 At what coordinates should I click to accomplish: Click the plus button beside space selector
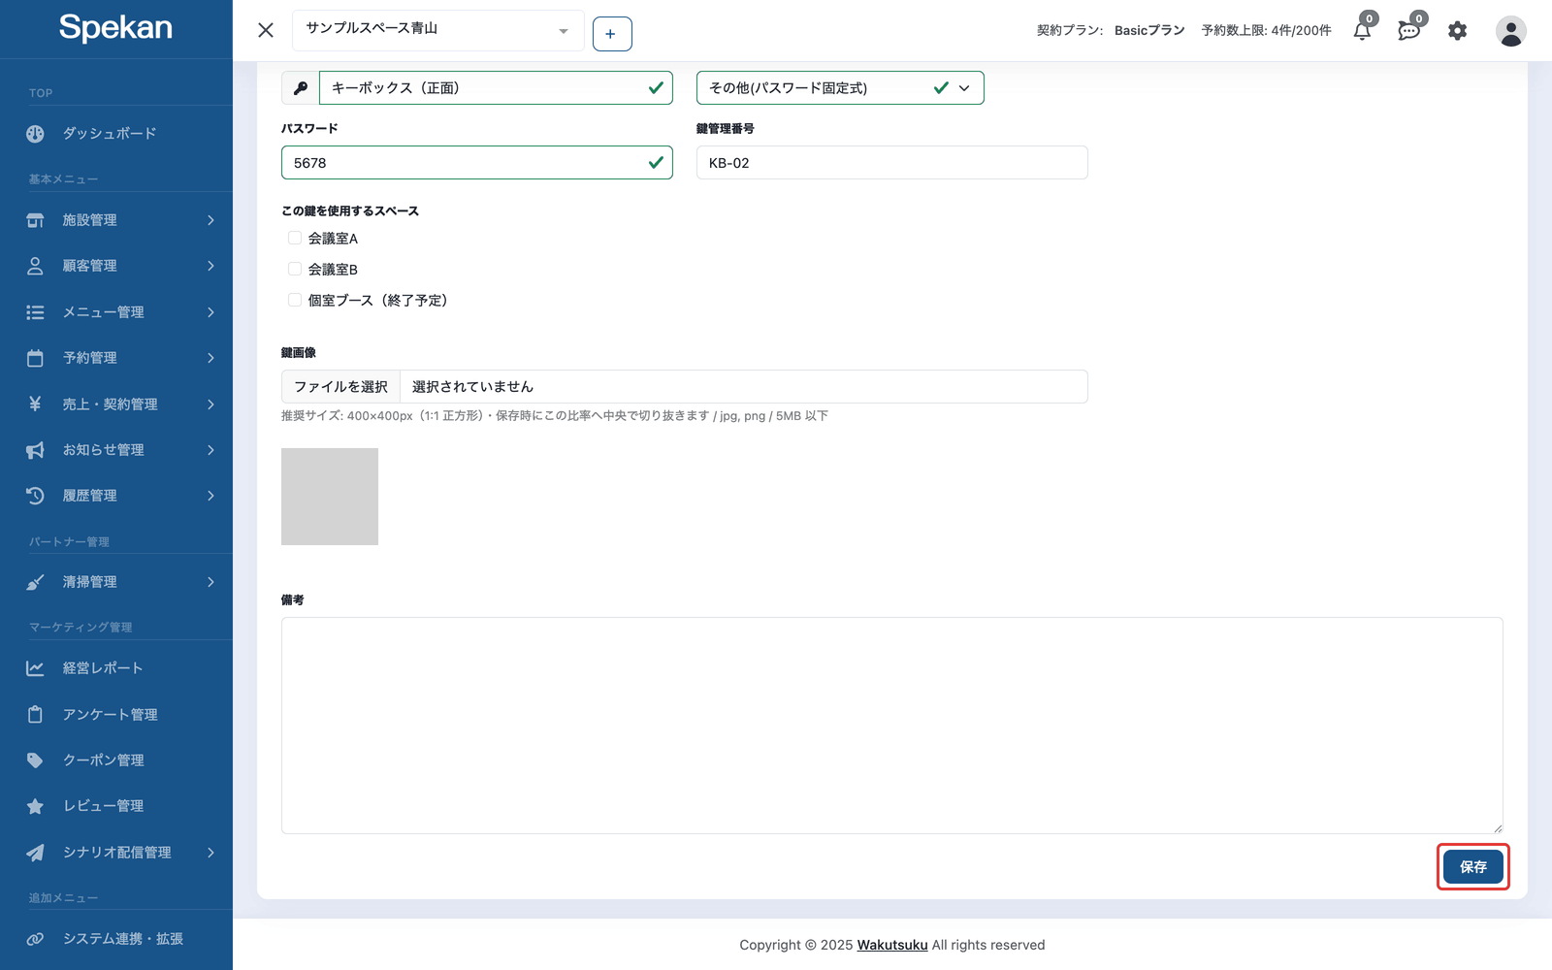[x=612, y=34]
